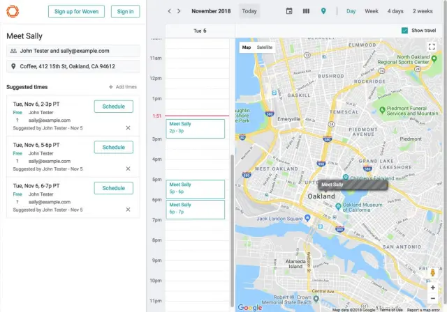447x312 pixels.
Task: Enter fullscreen map view
Action: 432,47
